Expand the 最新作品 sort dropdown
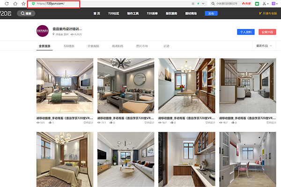The width and height of the screenshot is (281, 187). click(265, 46)
